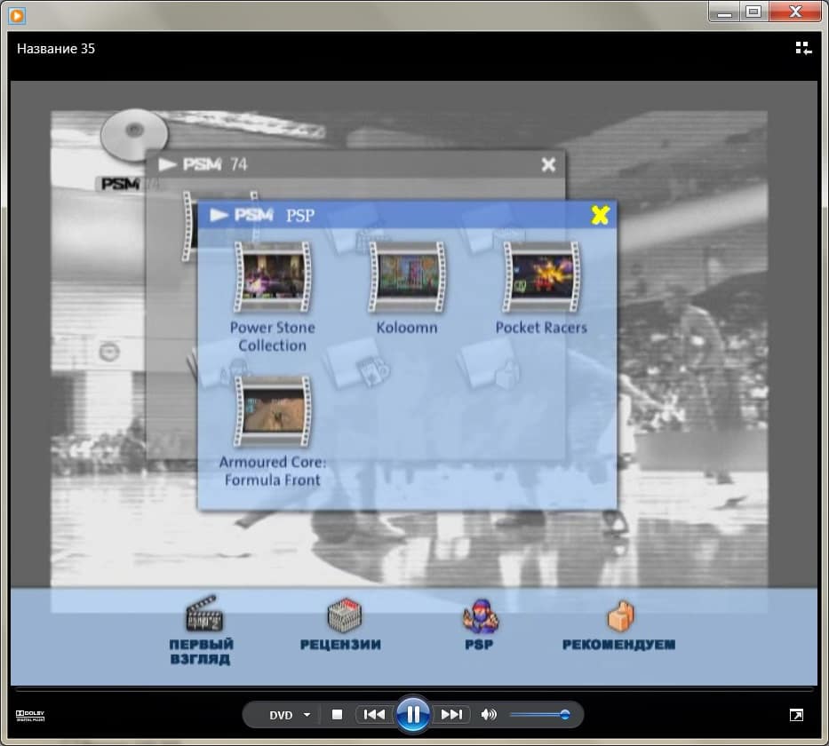Open the Первый взгляд clapperboard icon
Image resolution: width=829 pixels, height=746 pixels.
pyautogui.click(x=203, y=614)
